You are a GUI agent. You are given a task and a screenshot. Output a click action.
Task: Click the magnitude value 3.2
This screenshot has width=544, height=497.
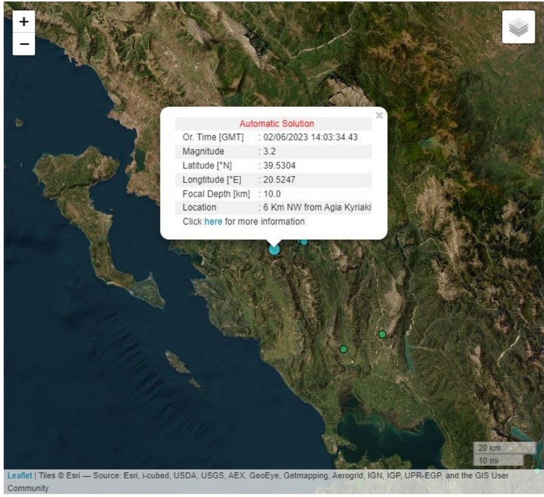269,151
